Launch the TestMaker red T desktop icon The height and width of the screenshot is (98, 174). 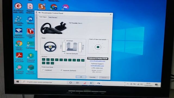(30, 33)
